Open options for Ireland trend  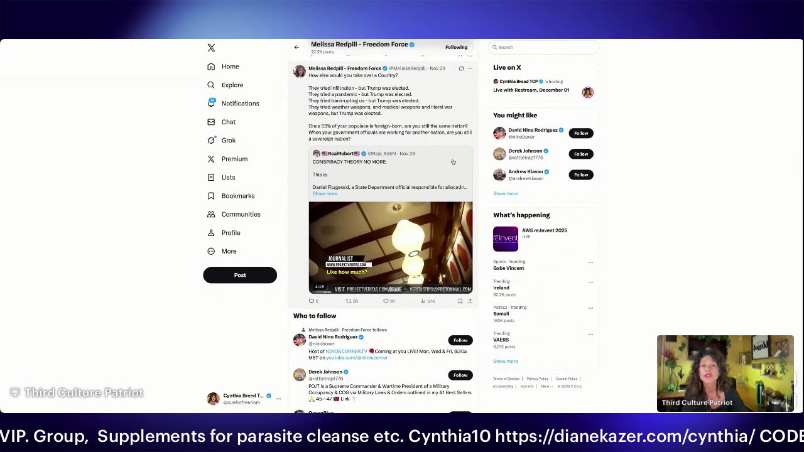click(x=590, y=282)
